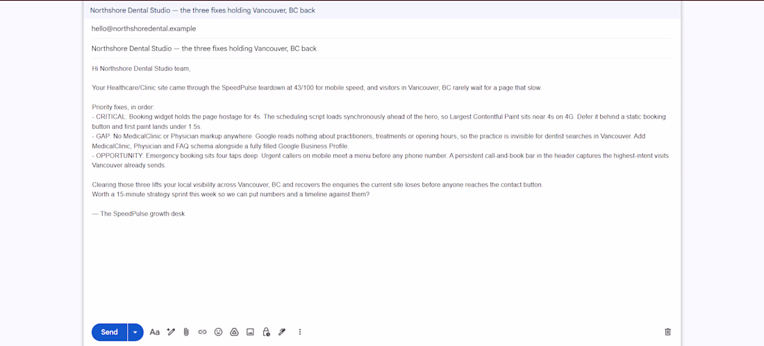Click the Help me write sparkle-pen icon
Viewport: 764px width, 346px height.
tap(171, 332)
